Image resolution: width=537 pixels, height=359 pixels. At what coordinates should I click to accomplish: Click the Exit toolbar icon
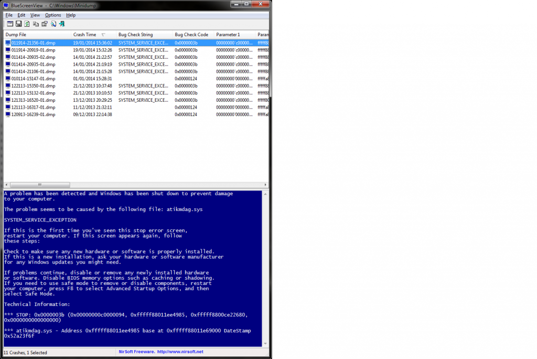[x=62, y=24]
